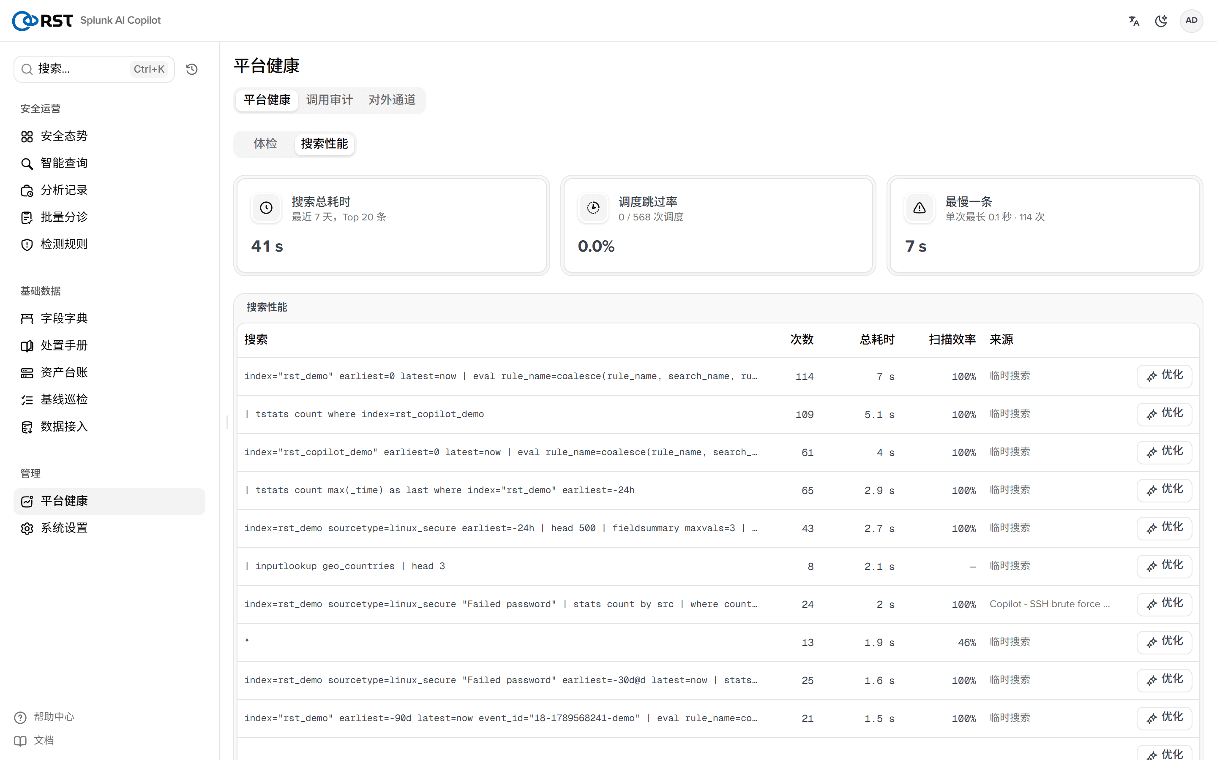This screenshot has height=760, width=1217.
Task: Focus the sidebar search box
Action: pos(94,69)
